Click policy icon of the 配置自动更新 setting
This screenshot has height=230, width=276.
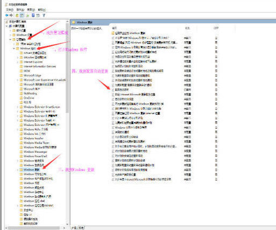click(113, 90)
